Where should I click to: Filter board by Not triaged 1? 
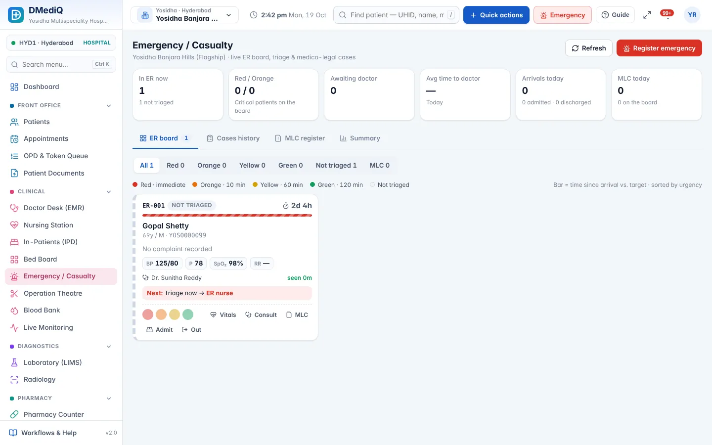coord(336,166)
